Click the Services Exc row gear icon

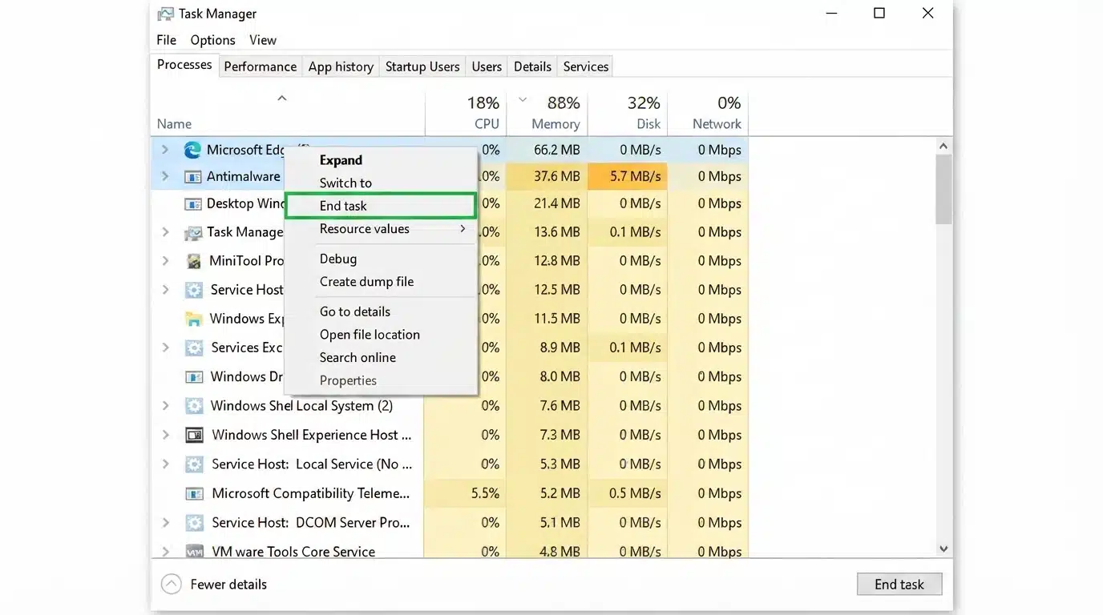click(193, 348)
